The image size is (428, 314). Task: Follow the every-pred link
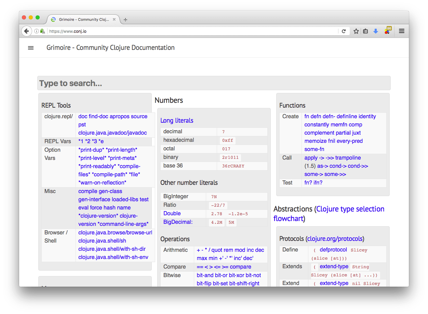[x=350, y=141]
